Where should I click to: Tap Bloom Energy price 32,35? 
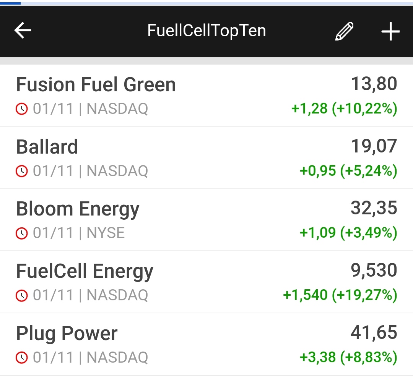coord(374,208)
